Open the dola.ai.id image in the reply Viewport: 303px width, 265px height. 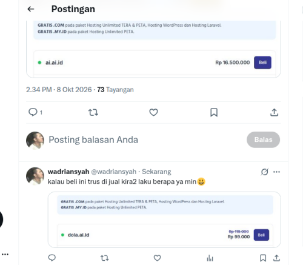(x=164, y=220)
